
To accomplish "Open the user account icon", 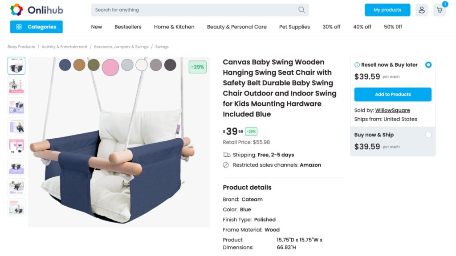I will [421, 10].
